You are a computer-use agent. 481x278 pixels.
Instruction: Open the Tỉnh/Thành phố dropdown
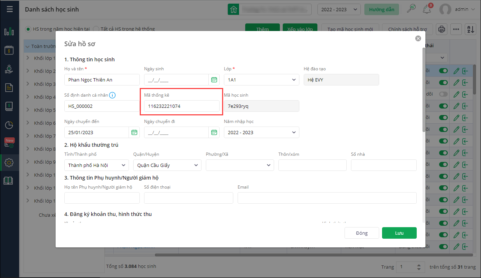click(x=96, y=165)
